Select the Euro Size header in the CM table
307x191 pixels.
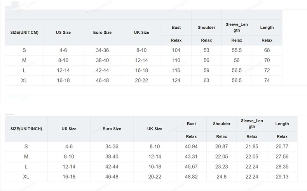point(103,33)
